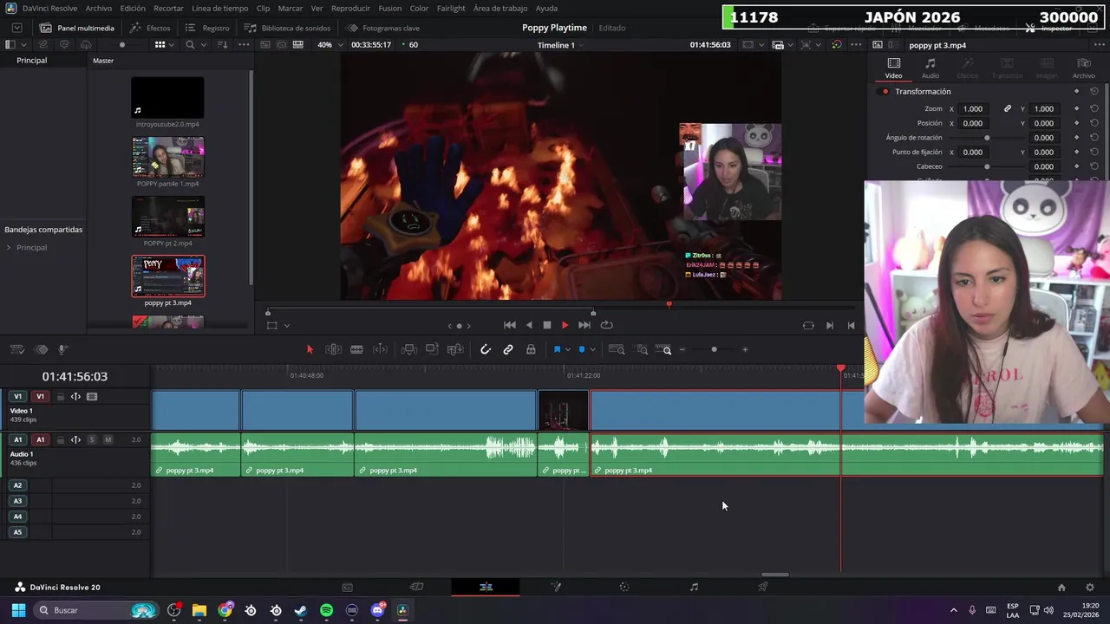Open Efectos panel
1110x624 pixels.
tap(150, 28)
